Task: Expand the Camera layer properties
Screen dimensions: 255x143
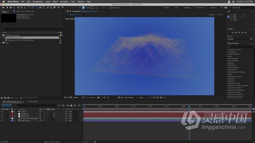Action: [10, 112]
